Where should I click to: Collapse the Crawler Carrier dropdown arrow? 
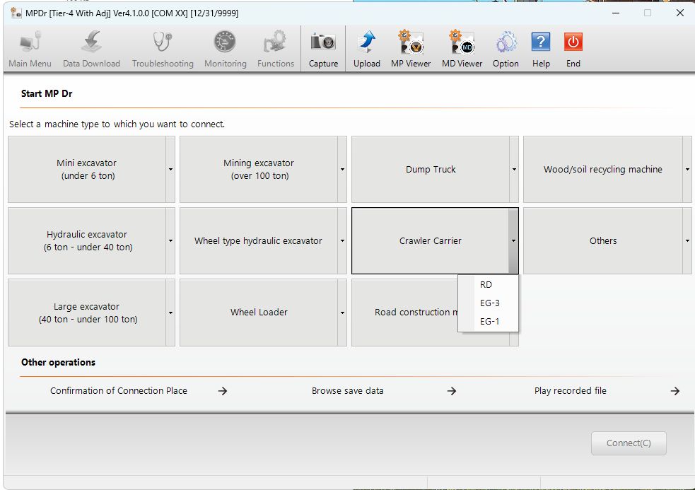pos(513,241)
